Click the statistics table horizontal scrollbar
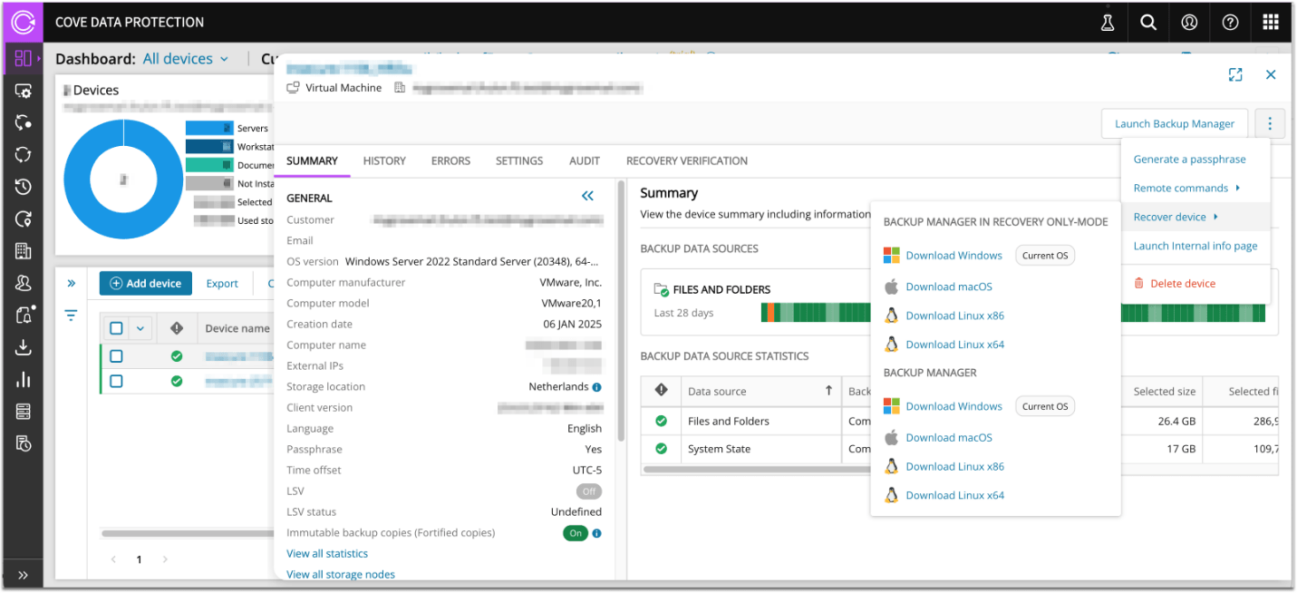 click(758, 470)
